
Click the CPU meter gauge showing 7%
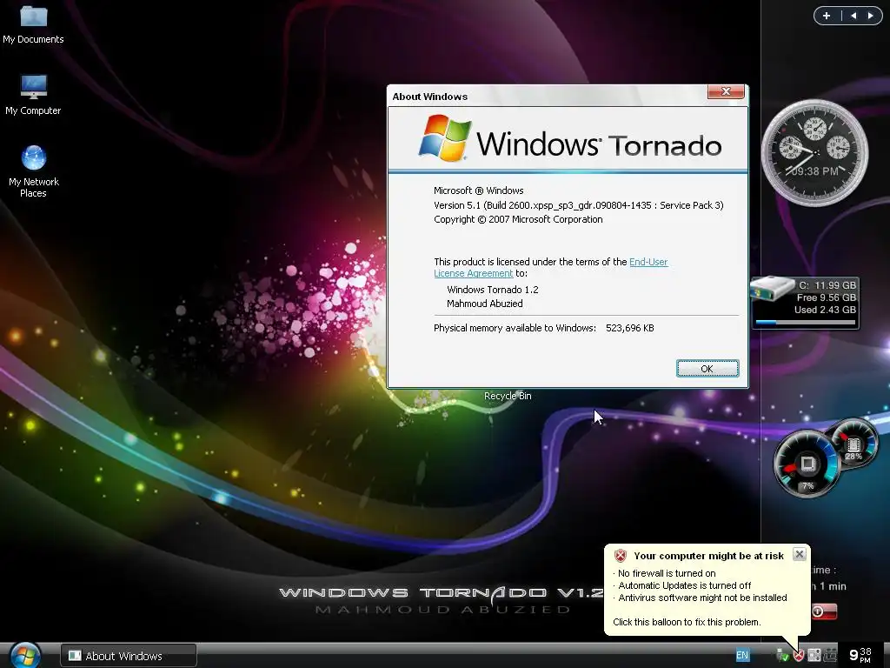pos(807,464)
